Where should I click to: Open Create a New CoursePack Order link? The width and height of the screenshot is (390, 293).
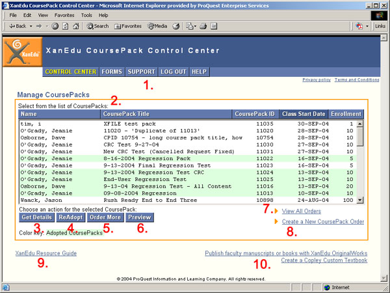322,222
